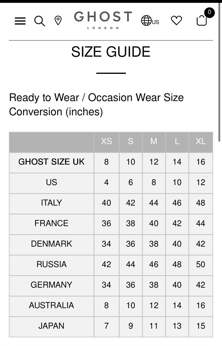
Task: Click the US label beside the globe
Action: pos(155,22)
